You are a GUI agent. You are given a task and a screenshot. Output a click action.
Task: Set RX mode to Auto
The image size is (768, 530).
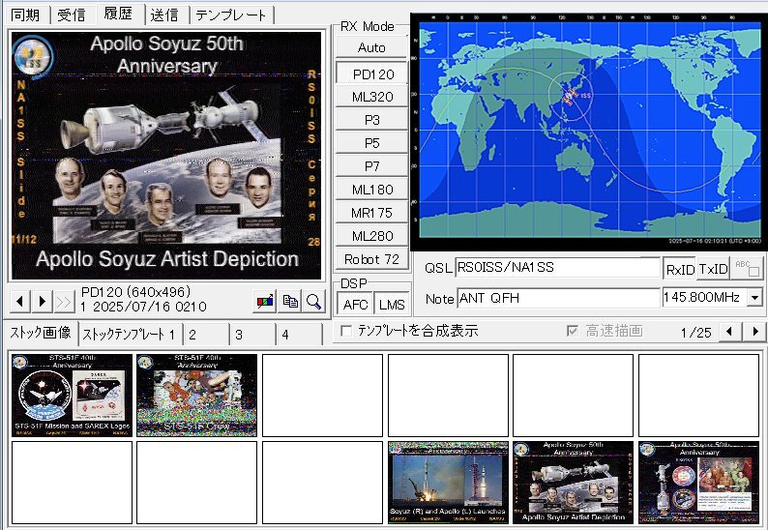pos(371,47)
